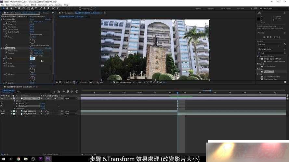Select the Selection arrow tool

tap(3, 8)
